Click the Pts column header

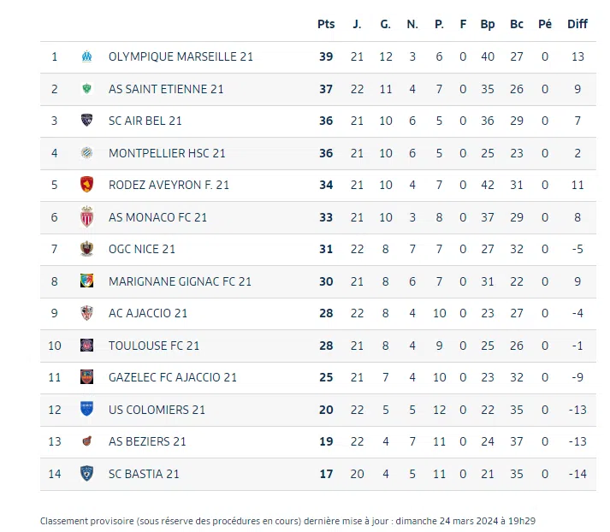pos(326,24)
